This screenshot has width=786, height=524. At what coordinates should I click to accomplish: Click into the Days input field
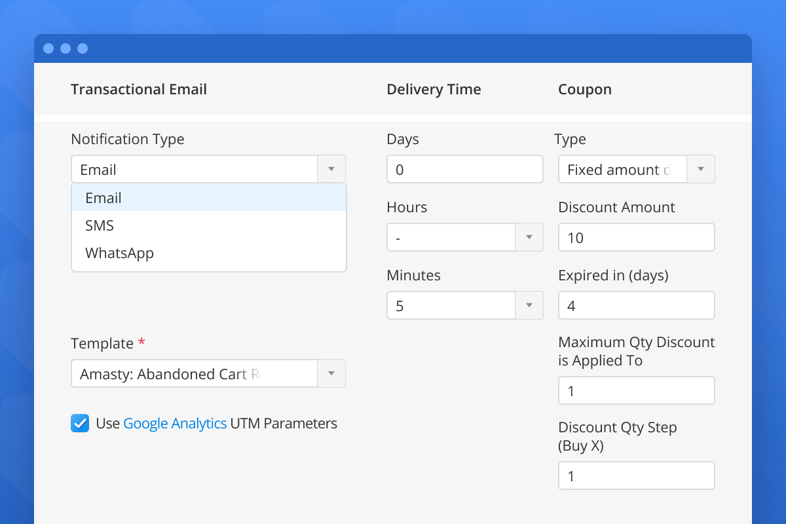[464, 169]
